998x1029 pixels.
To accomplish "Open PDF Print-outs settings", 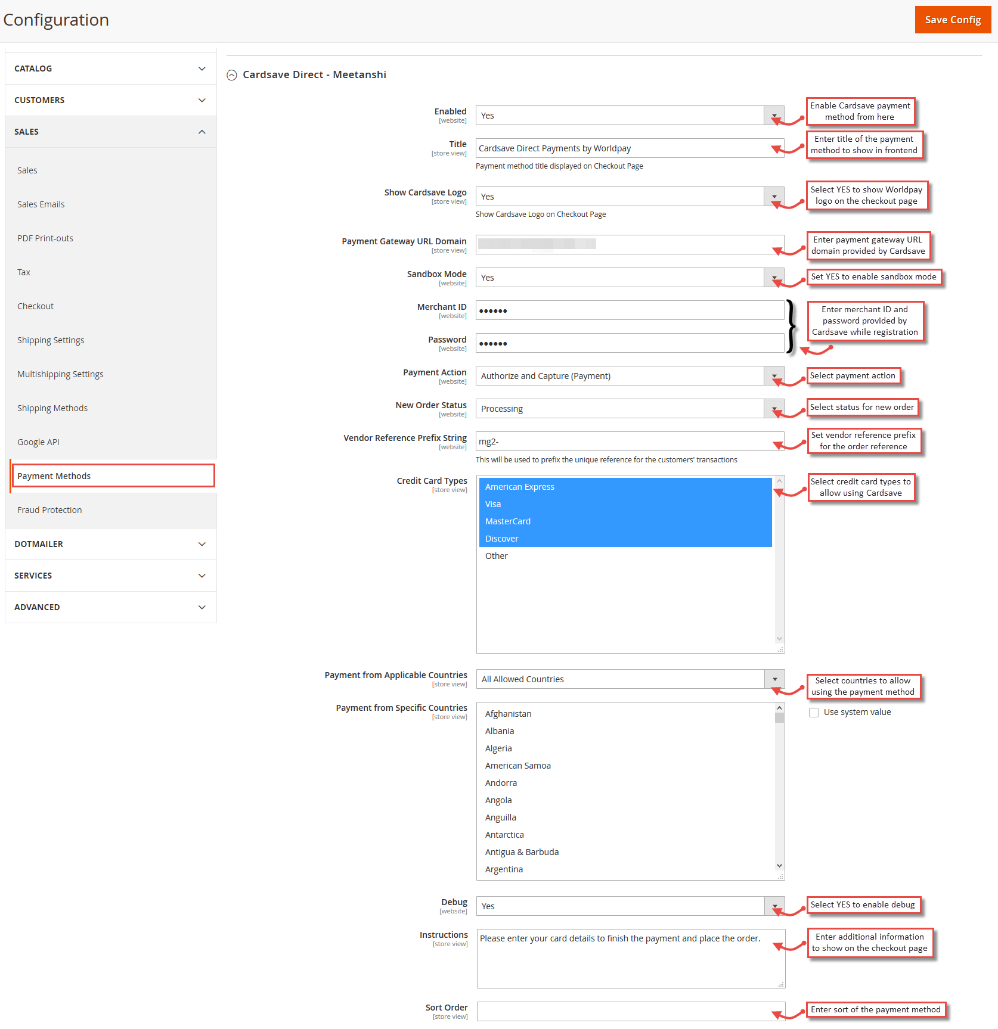I will coord(45,238).
